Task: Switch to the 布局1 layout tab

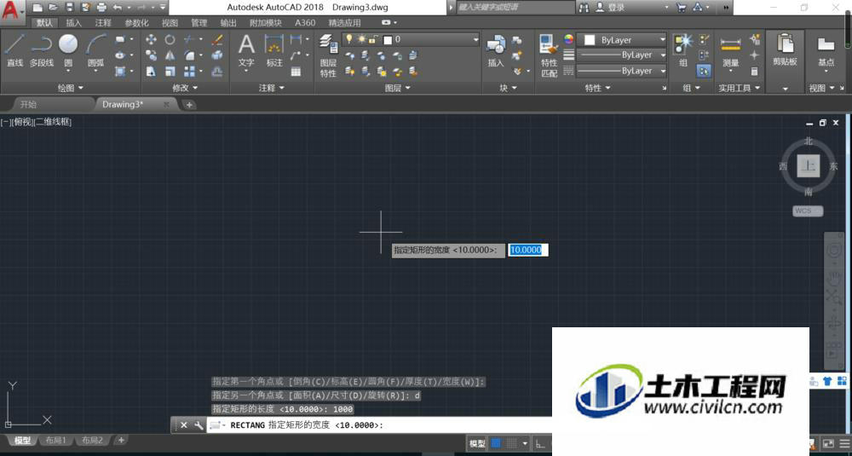Action: click(56, 441)
